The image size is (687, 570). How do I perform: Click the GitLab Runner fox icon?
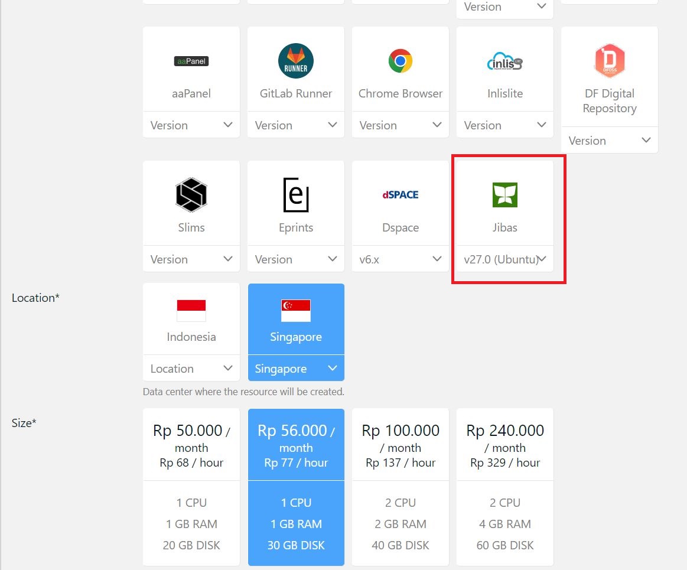pyautogui.click(x=295, y=61)
